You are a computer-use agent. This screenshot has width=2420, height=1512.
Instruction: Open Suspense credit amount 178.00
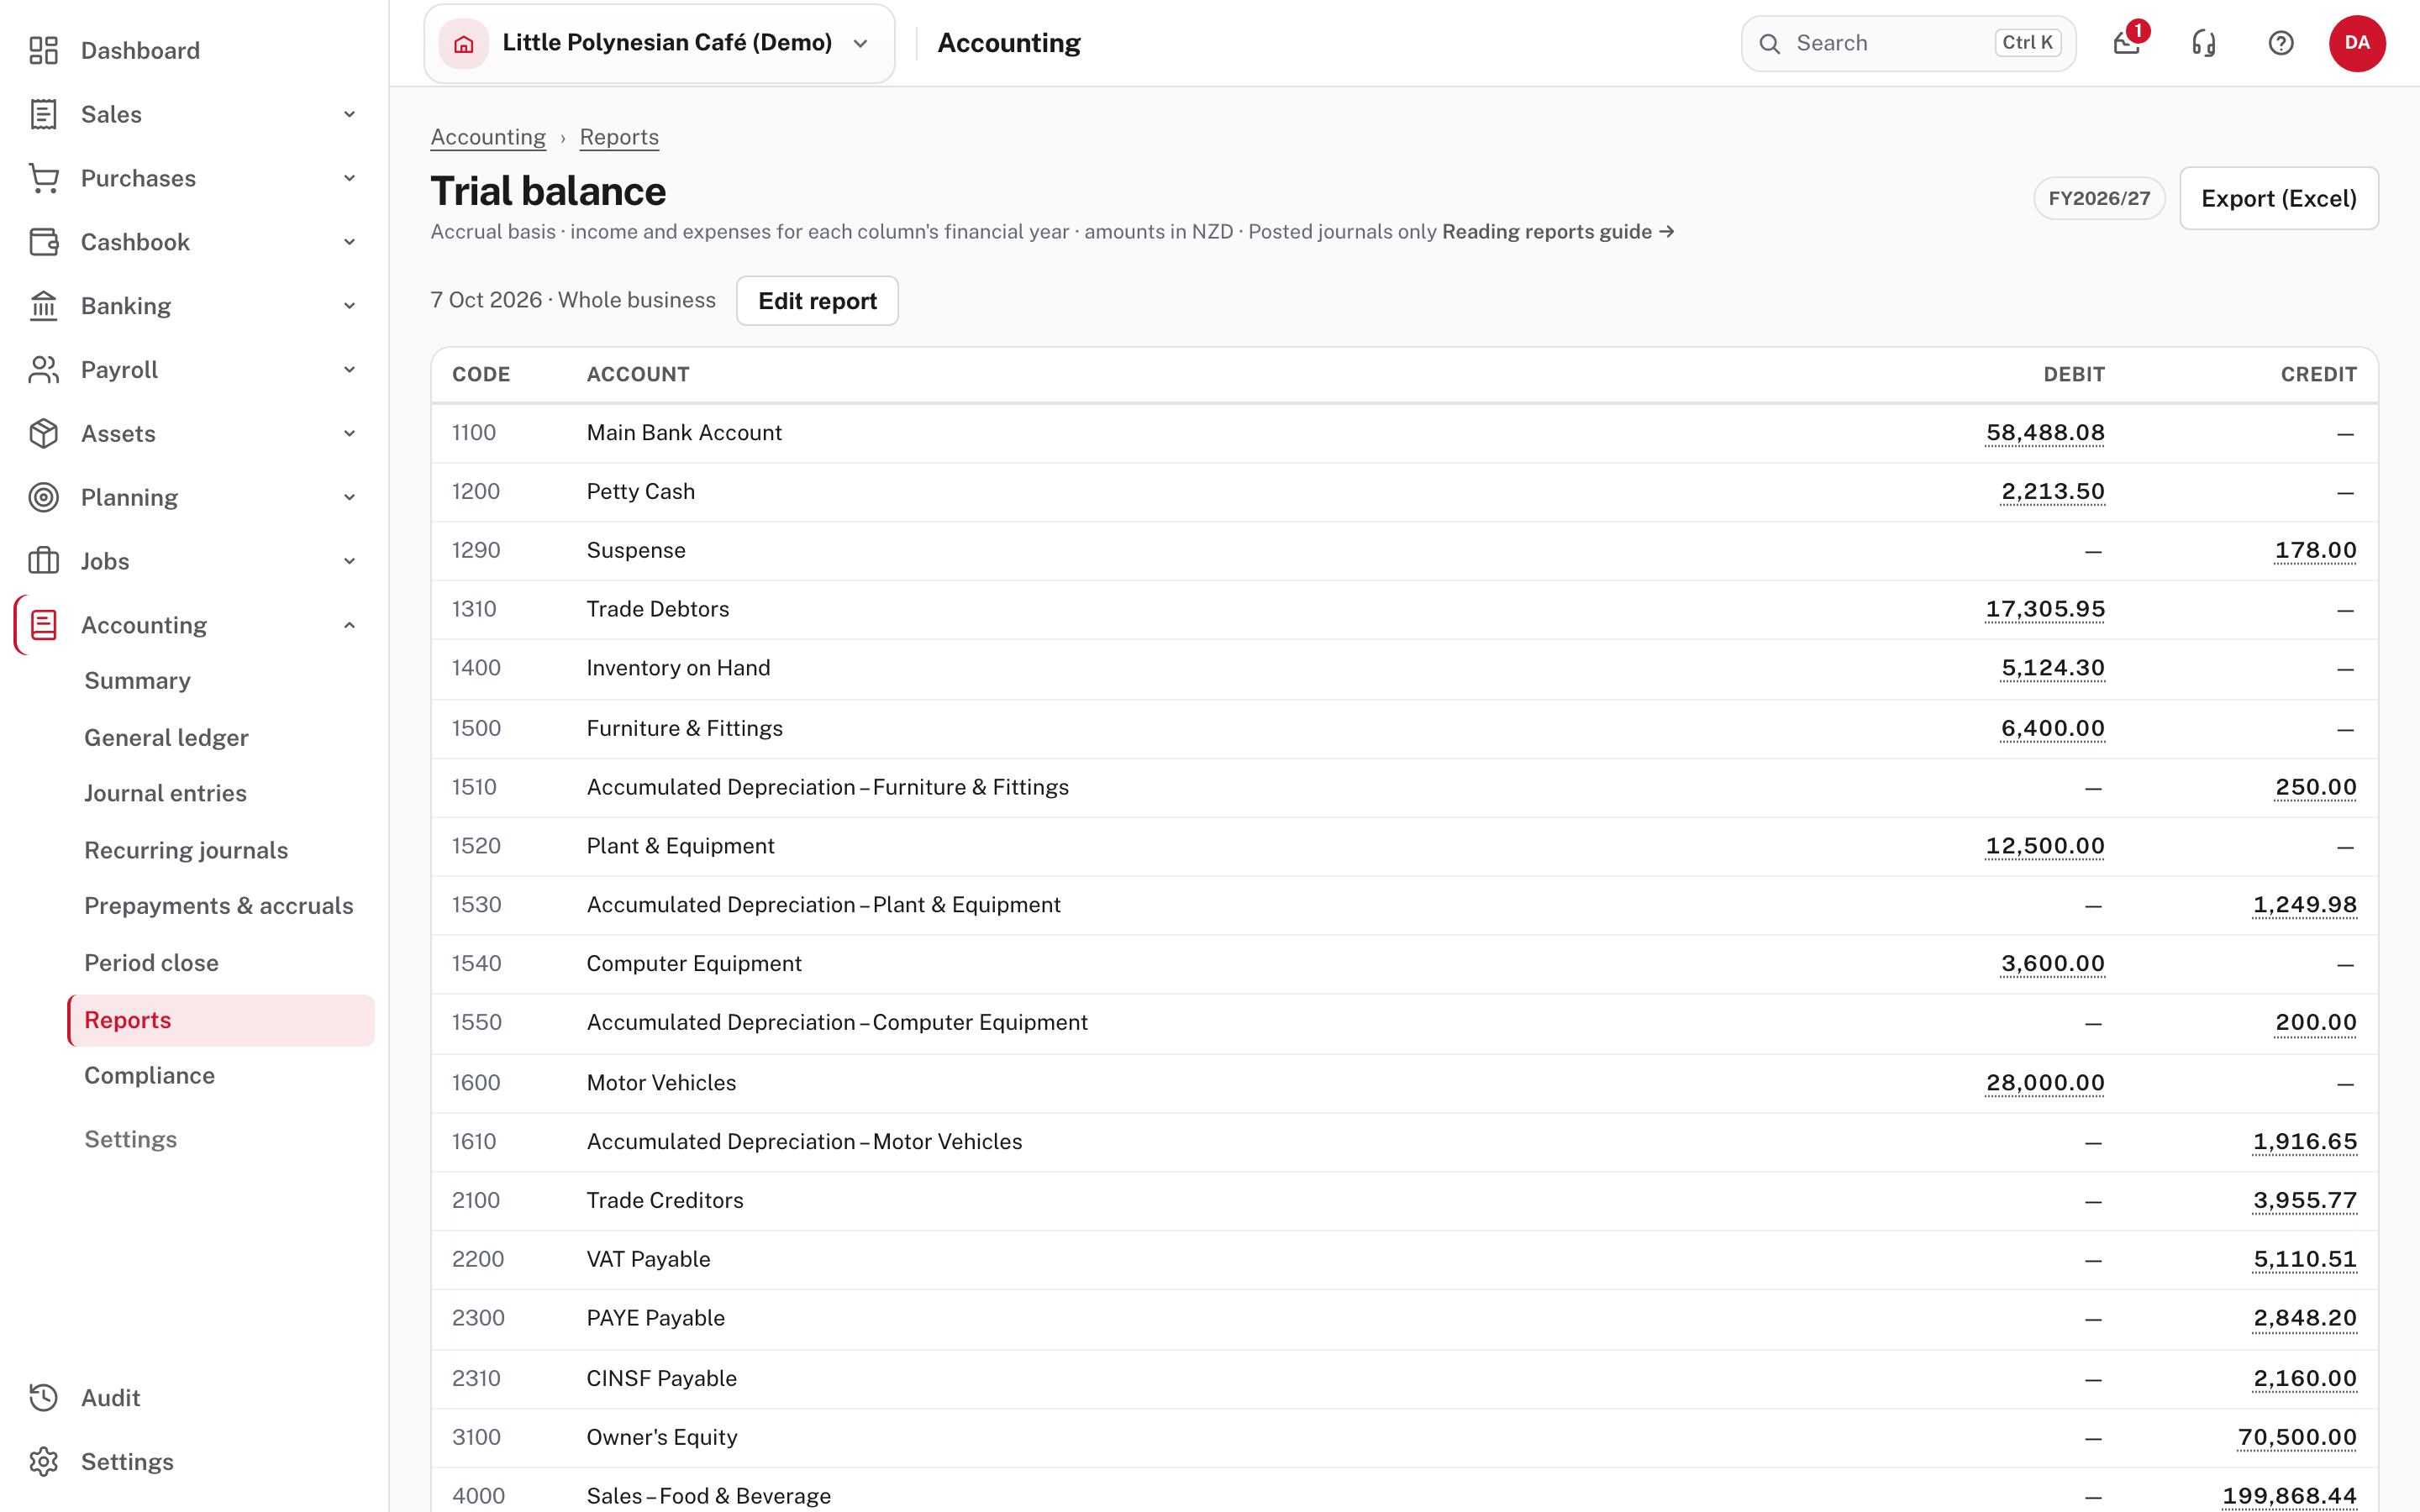2315,550
